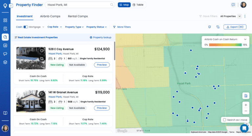The width and height of the screenshot is (252, 136).
Task: Open the megaphone icon in left sidebar
Action: [x=5, y=54]
